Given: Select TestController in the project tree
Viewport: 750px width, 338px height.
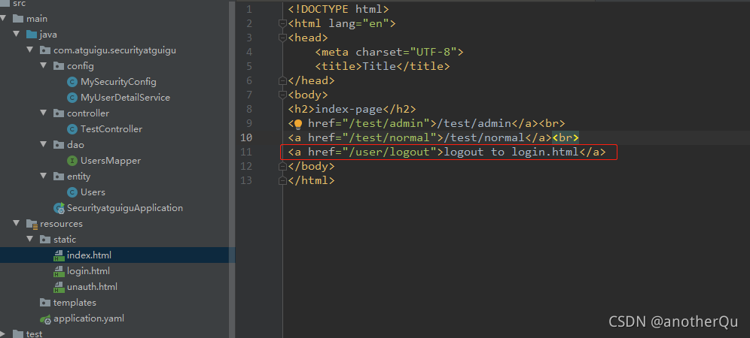Looking at the screenshot, I should click(111, 129).
